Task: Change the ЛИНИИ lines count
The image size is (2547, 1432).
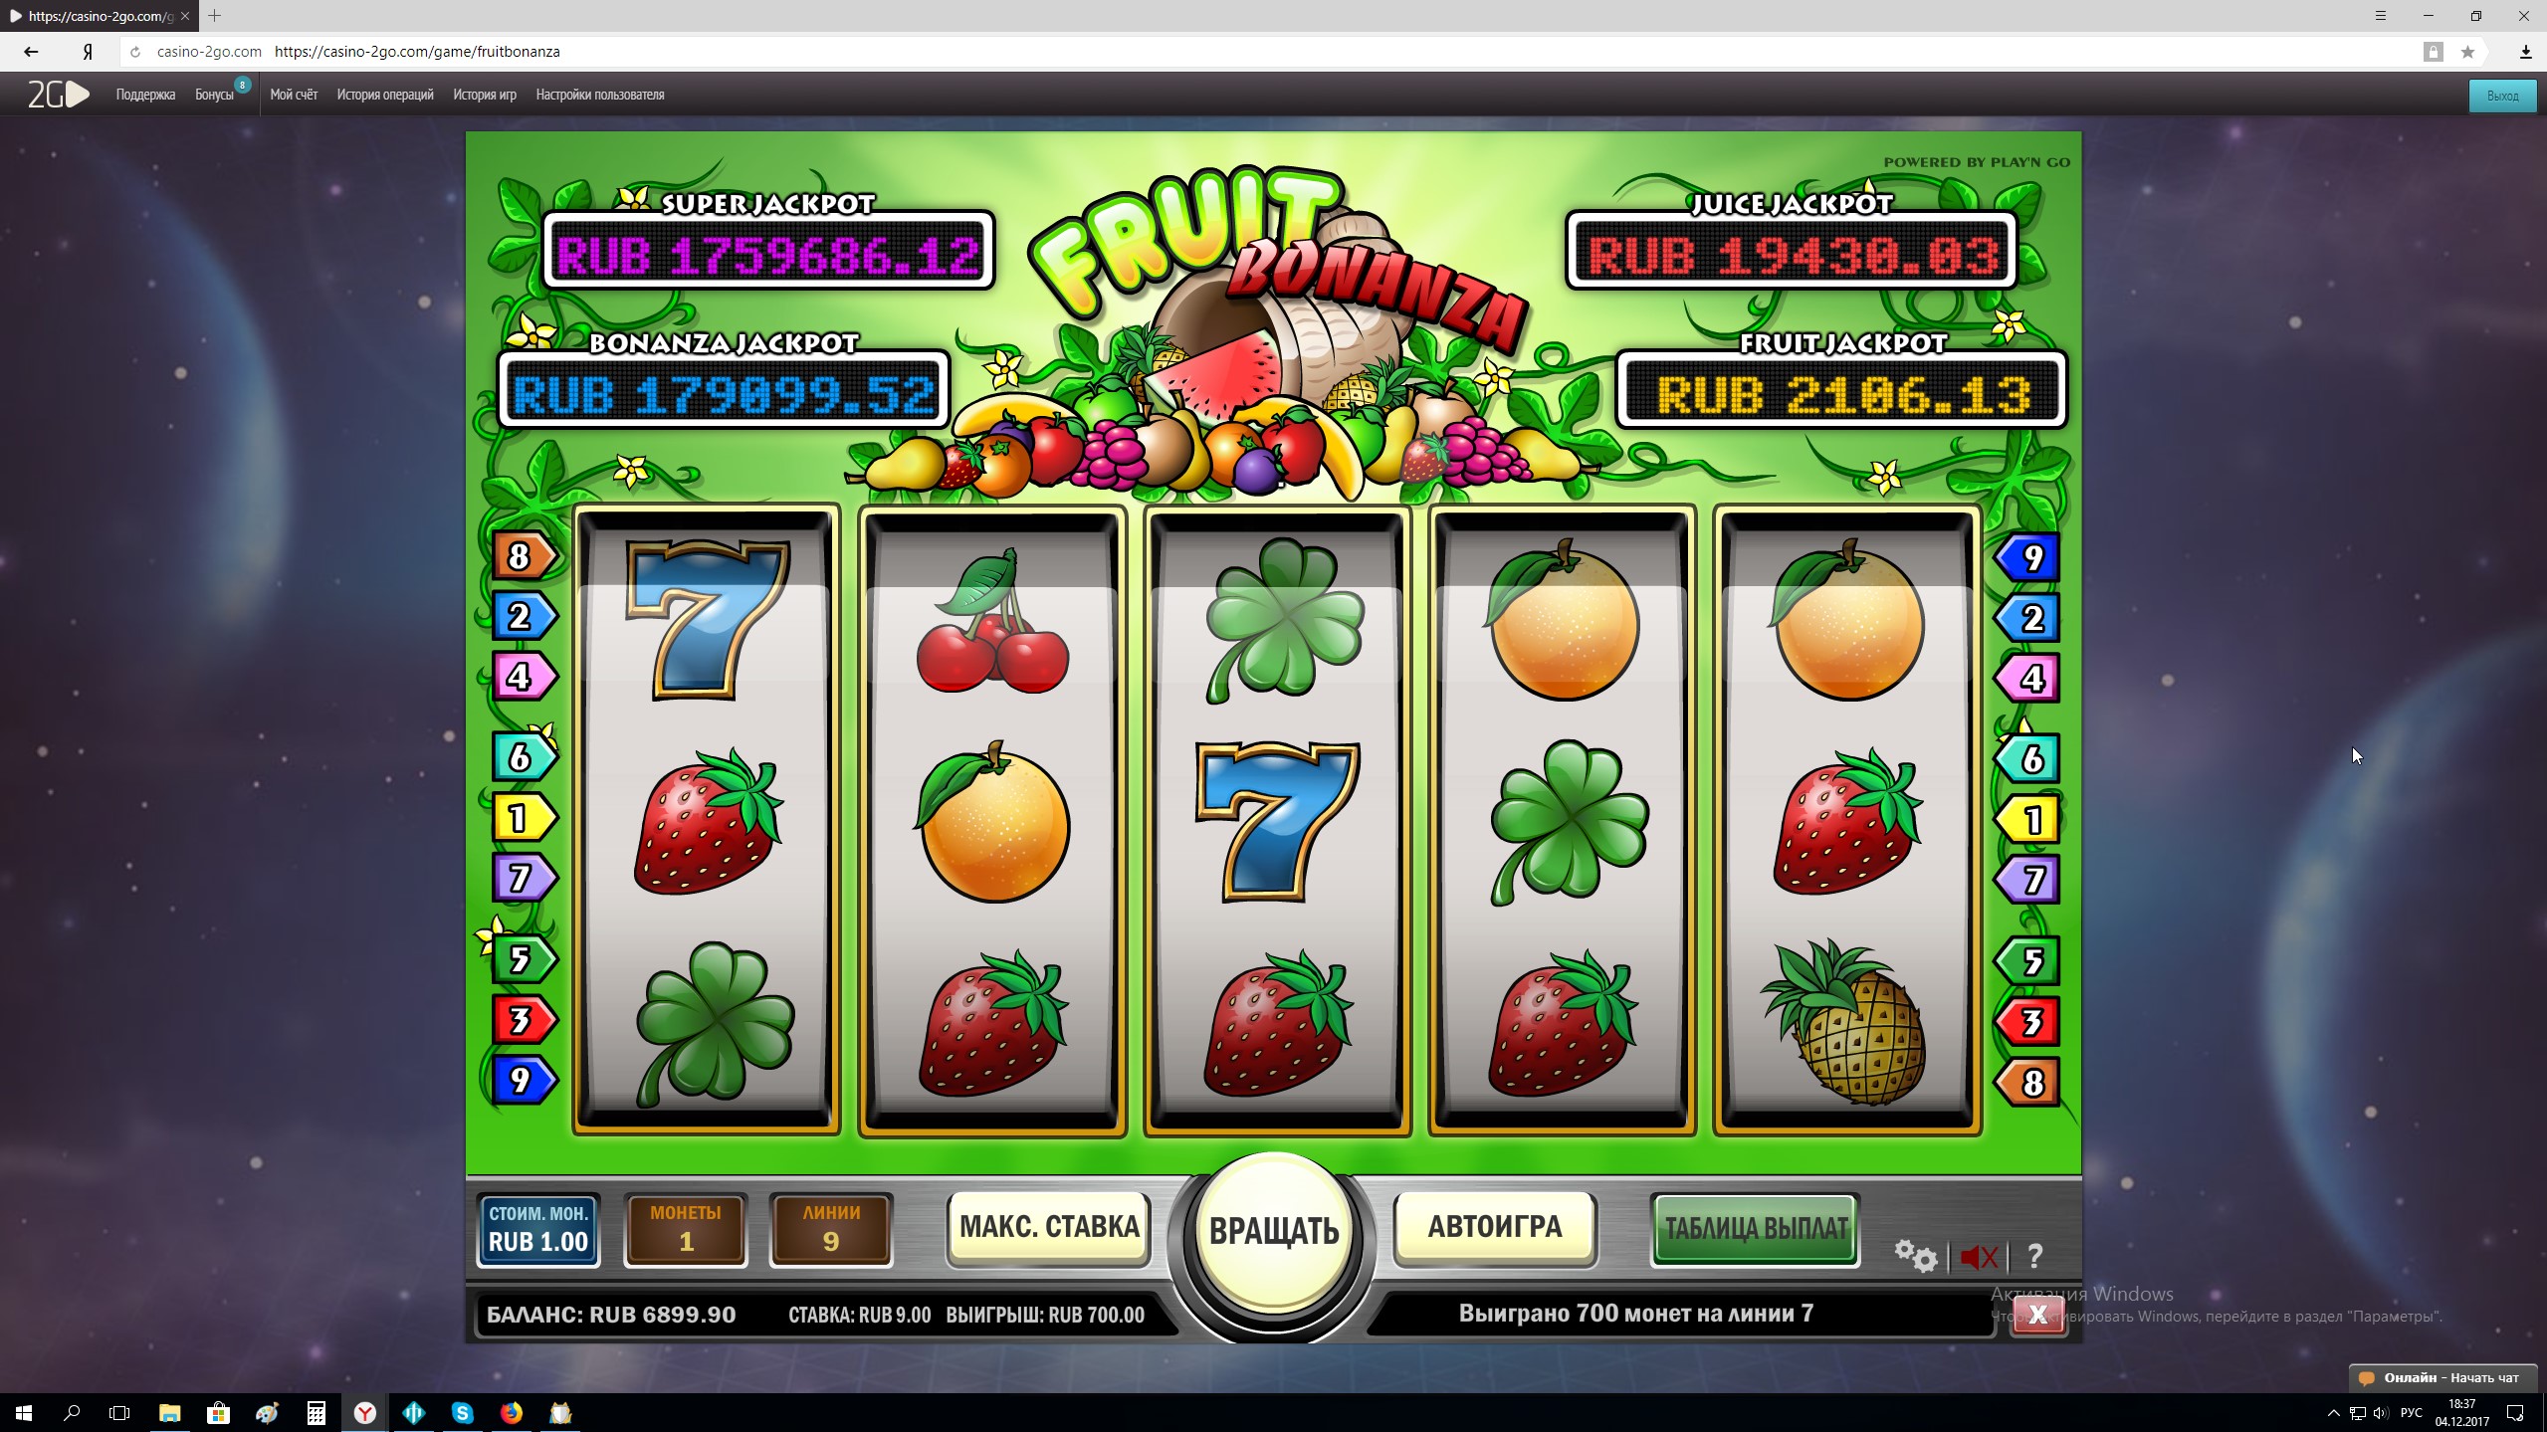Action: click(x=831, y=1228)
